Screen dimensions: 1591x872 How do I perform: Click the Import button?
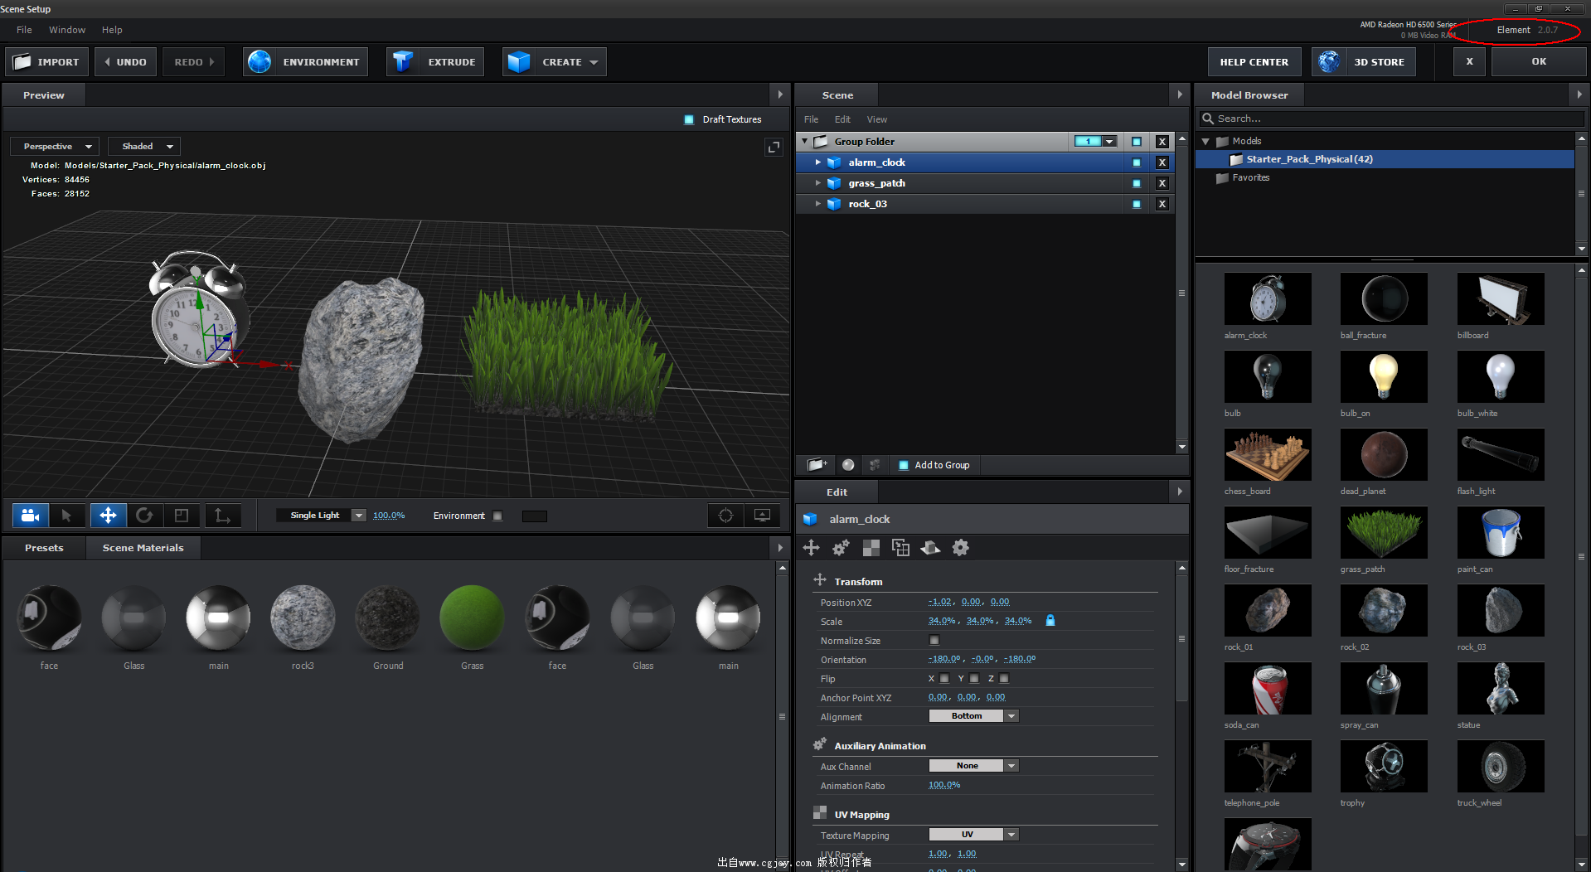(46, 62)
